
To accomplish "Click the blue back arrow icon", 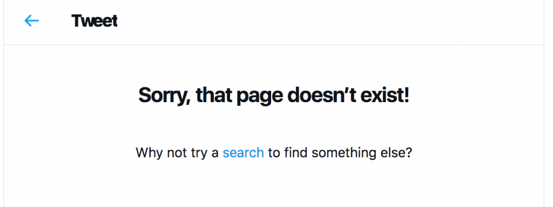I will [31, 21].
